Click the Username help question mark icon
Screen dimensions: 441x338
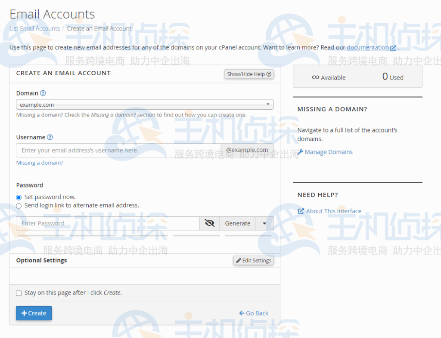tap(50, 137)
